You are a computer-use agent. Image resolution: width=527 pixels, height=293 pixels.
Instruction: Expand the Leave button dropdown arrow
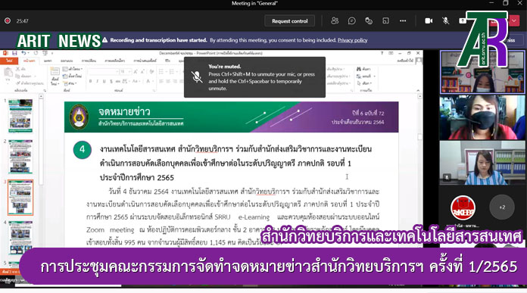[514, 21]
